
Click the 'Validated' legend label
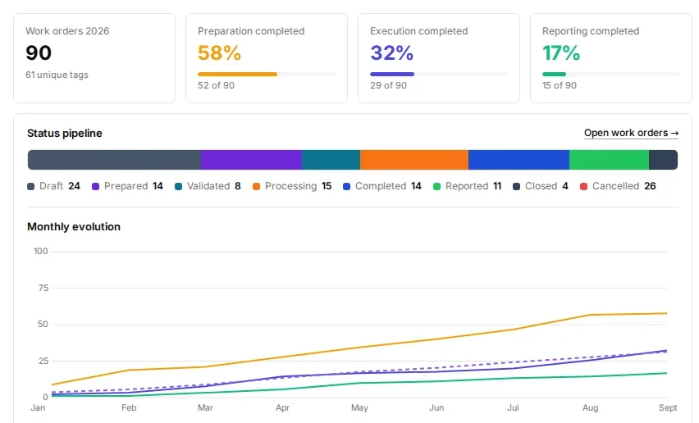[x=208, y=186]
